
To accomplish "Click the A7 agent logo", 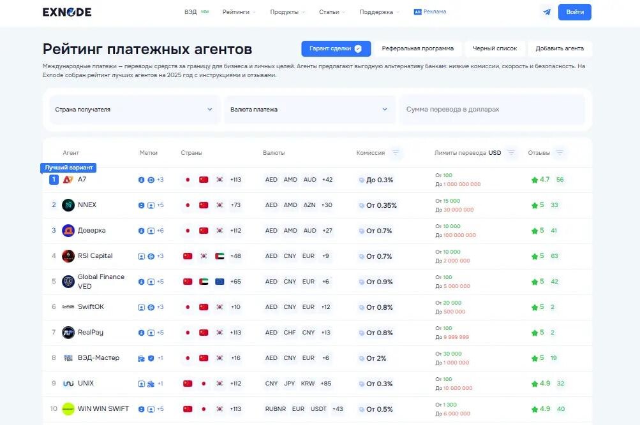I will tap(68, 180).
